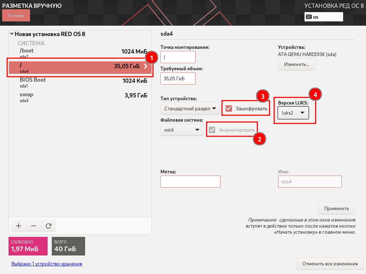Click the 1024 МиБ size value
366x274 pixels.
point(134,51)
